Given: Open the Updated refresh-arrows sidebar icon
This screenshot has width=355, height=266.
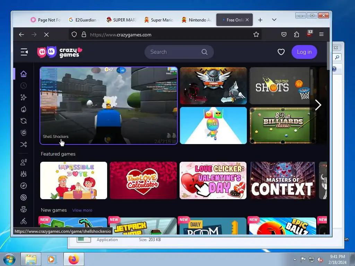Looking at the screenshot, I should click(24, 121).
